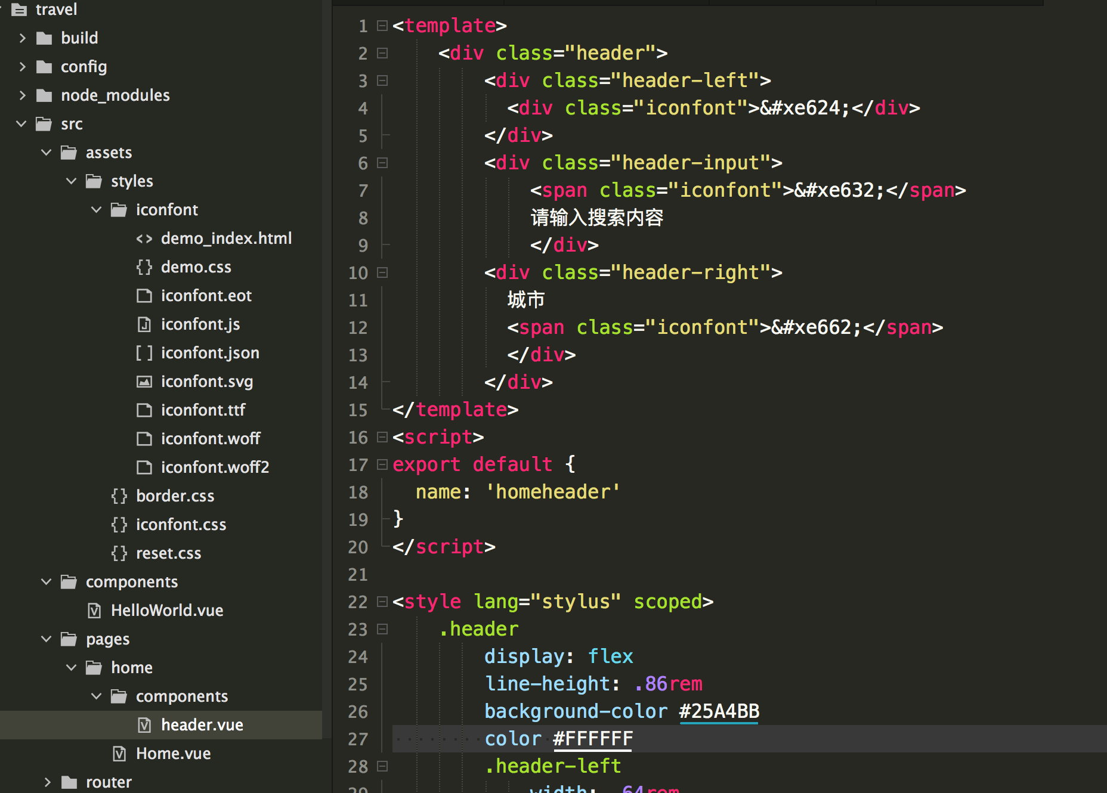
Task: Click the file icon of iconfont.eot
Action: [144, 296]
